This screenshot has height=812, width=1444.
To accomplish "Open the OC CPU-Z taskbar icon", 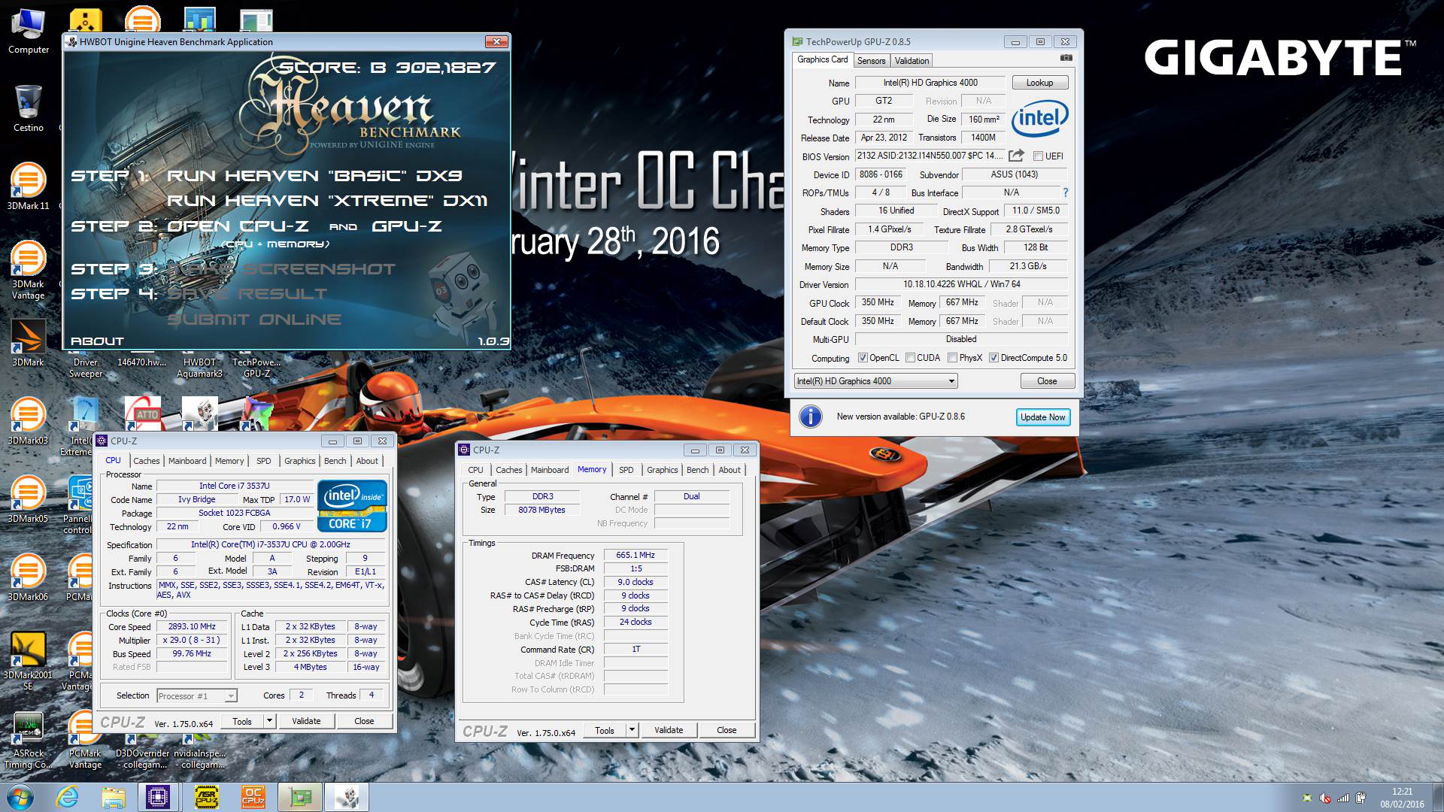I will point(253,797).
